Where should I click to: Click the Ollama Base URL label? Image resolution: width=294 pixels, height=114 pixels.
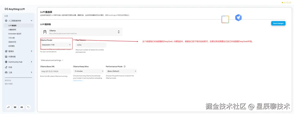pos(47,66)
